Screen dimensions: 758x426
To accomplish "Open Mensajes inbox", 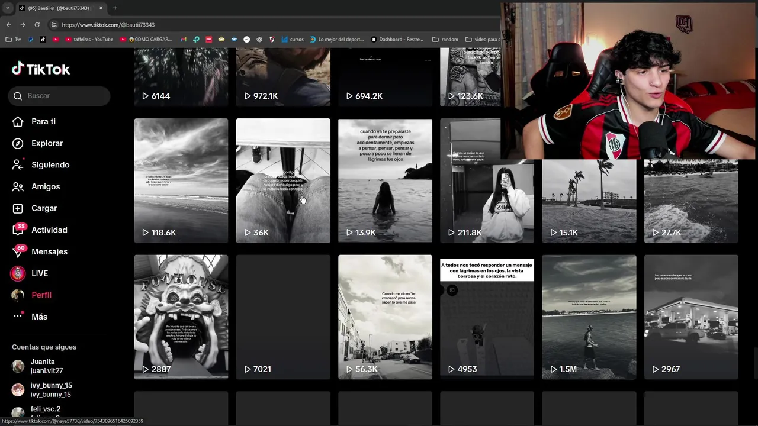I will 49,251.
